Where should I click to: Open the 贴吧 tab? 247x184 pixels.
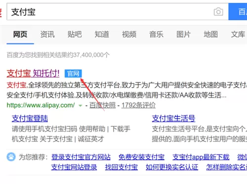coord(75,34)
